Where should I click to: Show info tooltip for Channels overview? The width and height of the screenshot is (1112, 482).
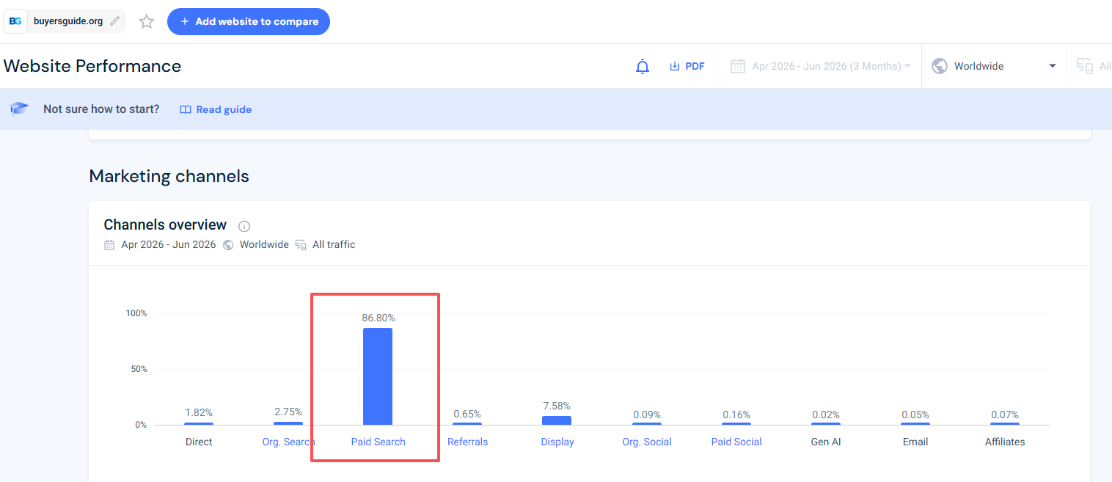pos(244,226)
